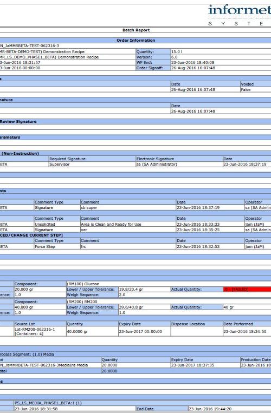This screenshot has width=271, height=413.
Task: Click the red FAILED actual quantity cell
Action: click(247, 290)
